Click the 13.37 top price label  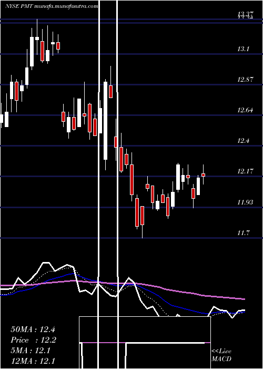point(246,14)
